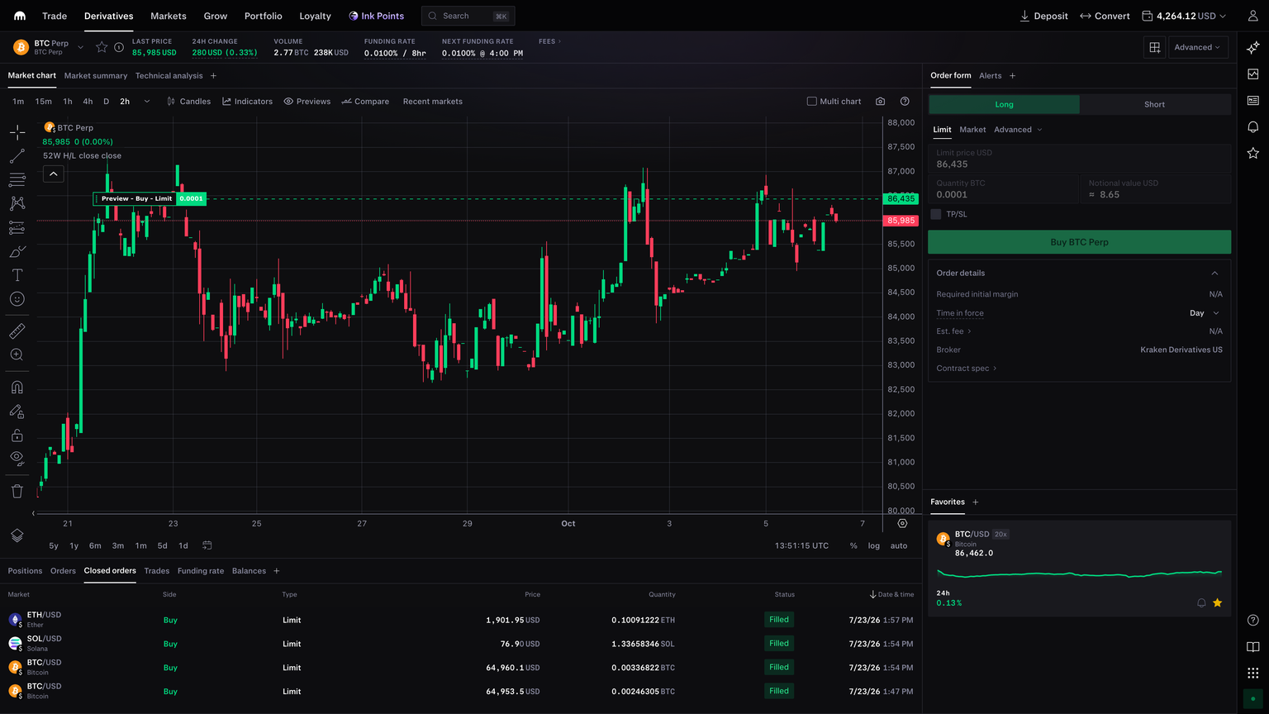
Task: Switch to the Technical analysis tab
Action: [169, 76]
